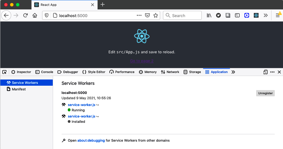Select Manifest in the sidebar
Screen dimensions: 283x149
[x=19, y=89]
